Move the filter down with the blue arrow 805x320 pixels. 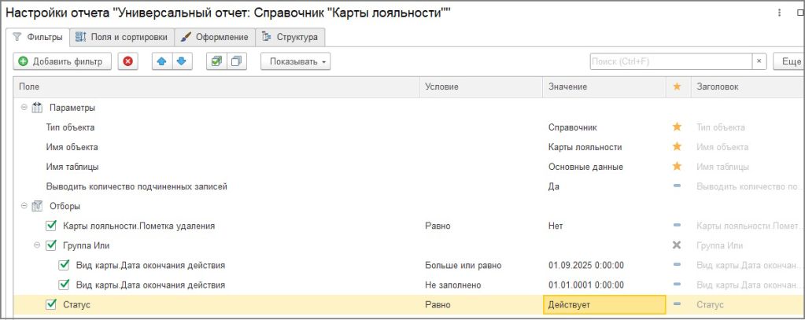point(181,61)
